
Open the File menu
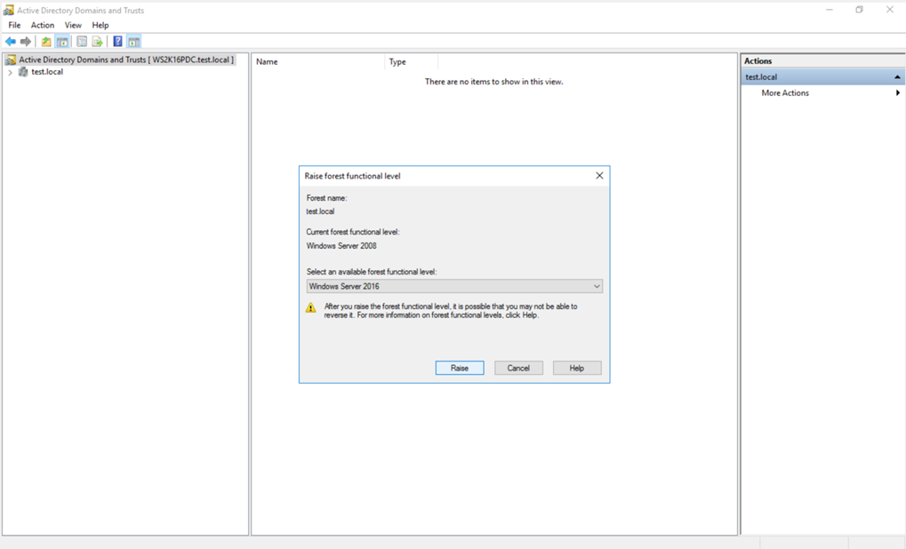14,26
